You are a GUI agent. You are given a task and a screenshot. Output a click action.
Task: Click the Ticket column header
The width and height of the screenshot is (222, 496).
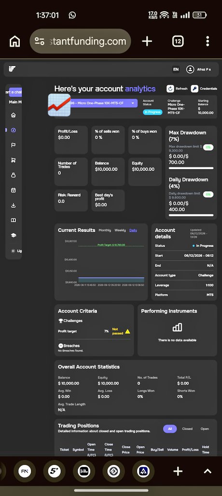click(64, 449)
